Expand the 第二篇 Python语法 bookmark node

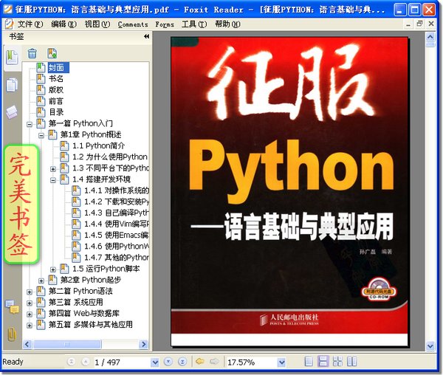pyautogui.click(x=30, y=292)
